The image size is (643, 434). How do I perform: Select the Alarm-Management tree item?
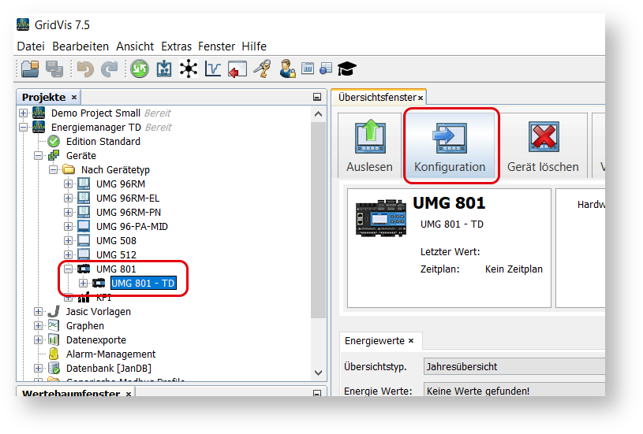click(110, 354)
